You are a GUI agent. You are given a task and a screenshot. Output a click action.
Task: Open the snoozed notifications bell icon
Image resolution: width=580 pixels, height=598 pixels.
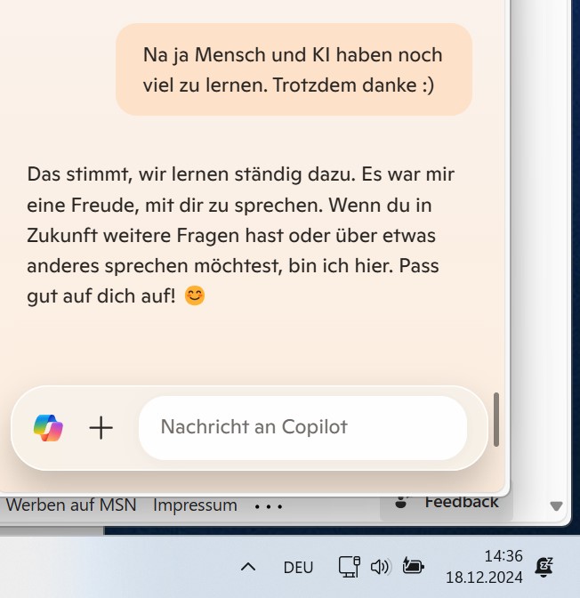tap(544, 567)
